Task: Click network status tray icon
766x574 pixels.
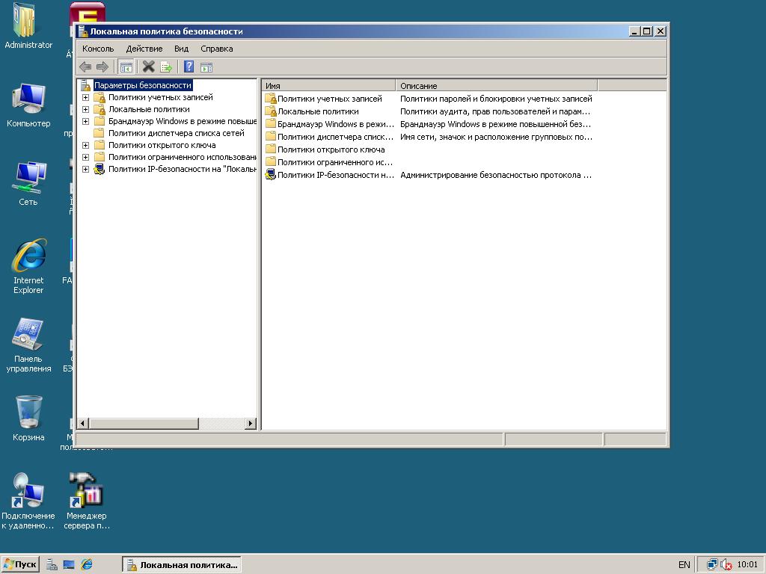Action: click(x=712, y=565)
